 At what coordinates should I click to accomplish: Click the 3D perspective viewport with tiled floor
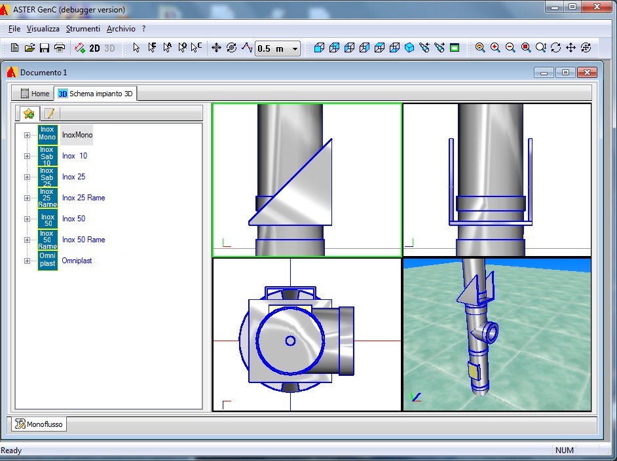coord(497,335)
